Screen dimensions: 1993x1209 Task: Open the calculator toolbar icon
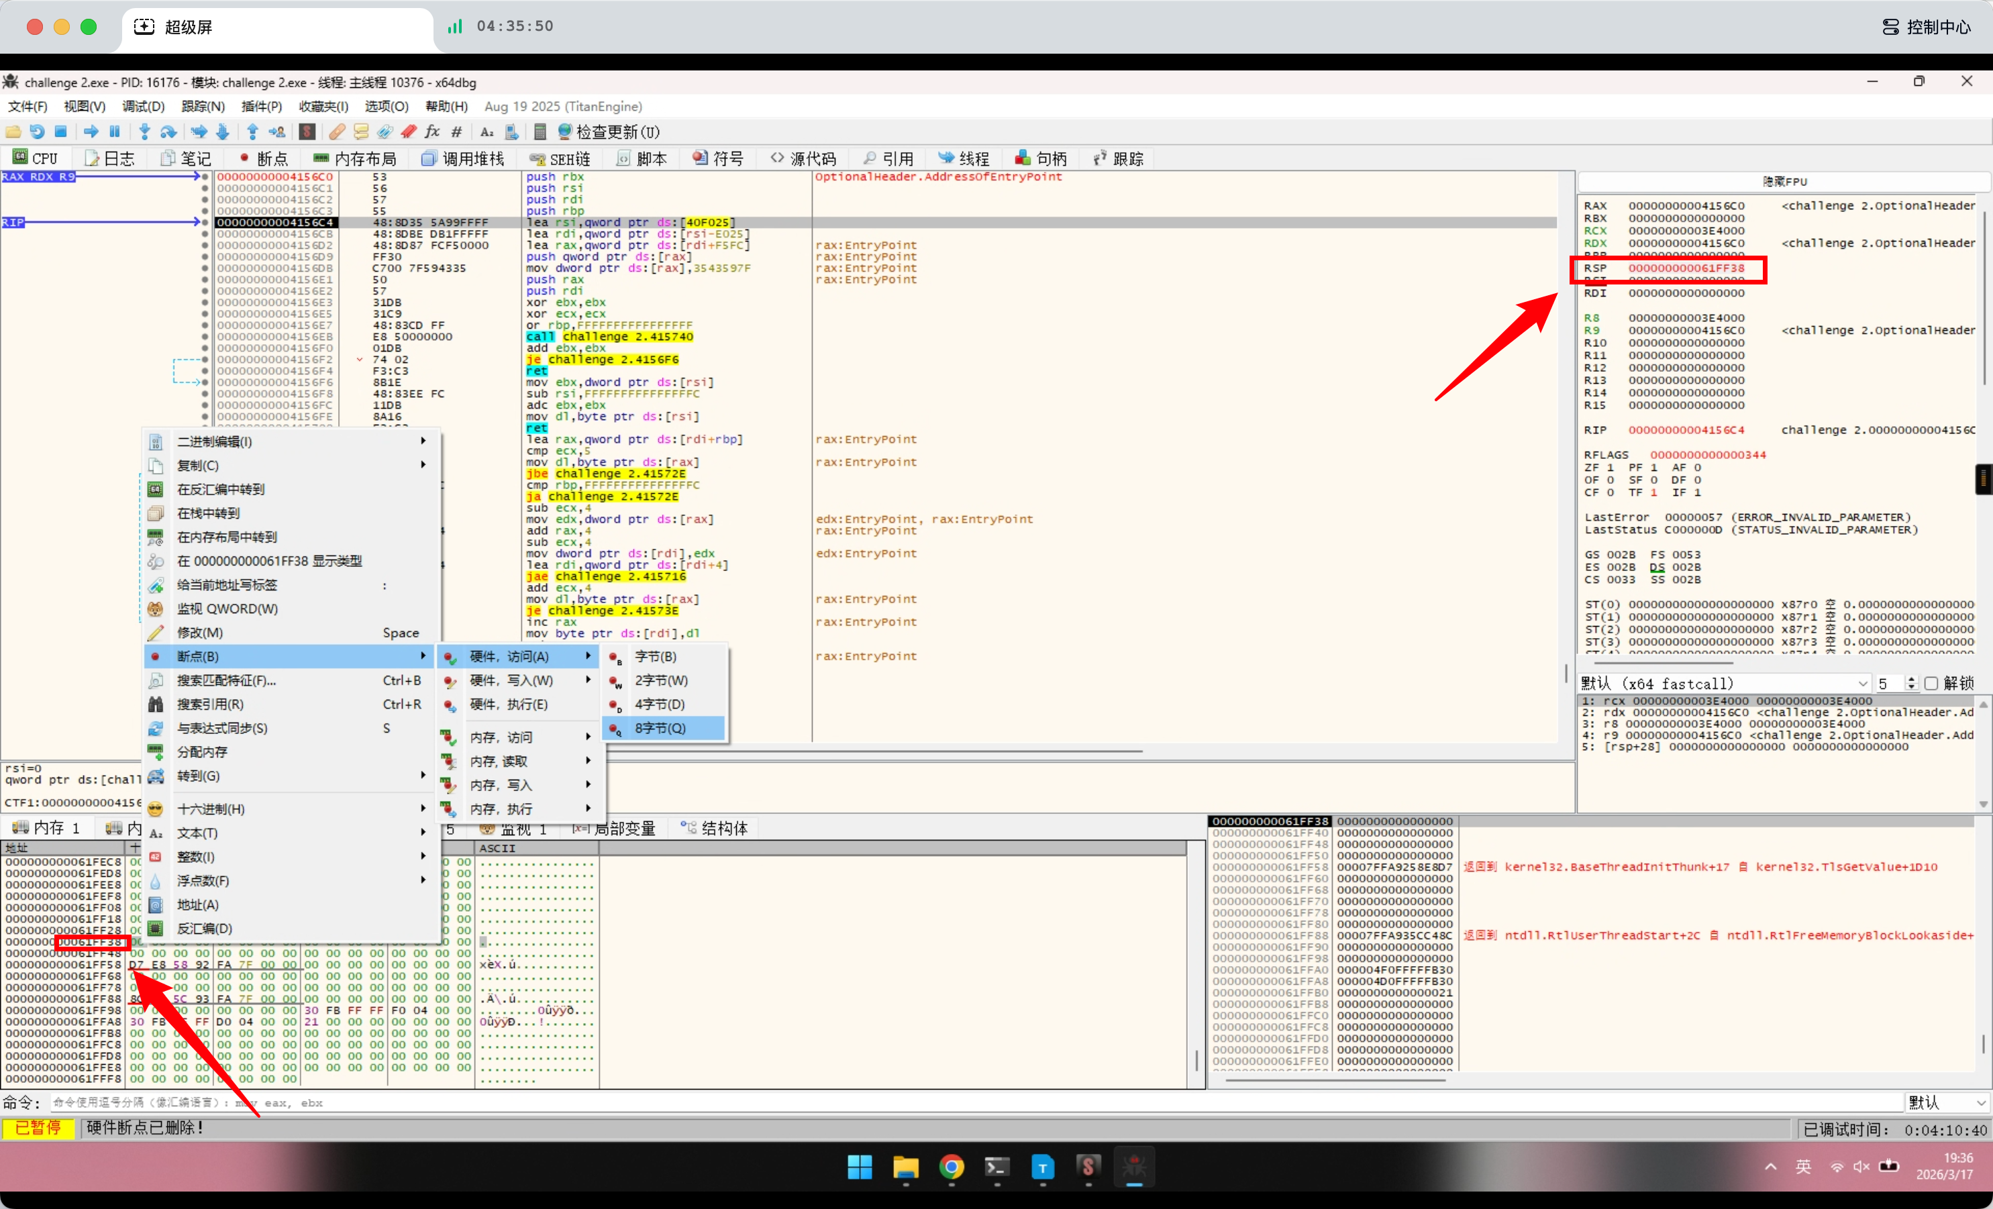[x=540, y=132]
